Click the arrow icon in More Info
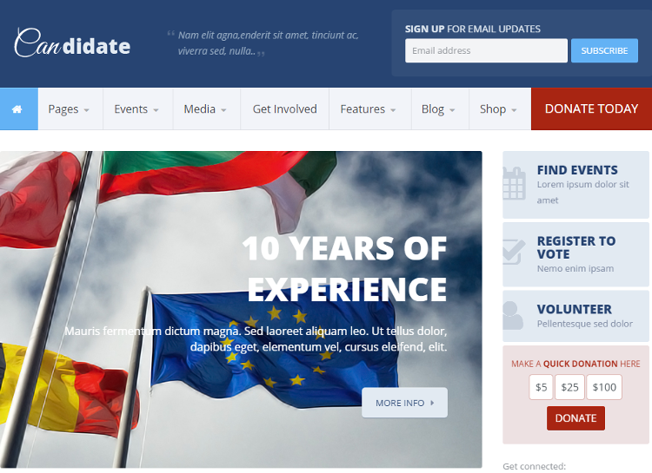The height and width of the screenshot is (473, 652). tap(432, 403)
